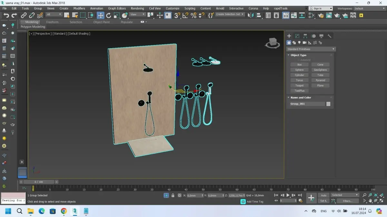The height and width of the screenshot is (217, 387).
Task: Click the Cylinder primitive button
Action: (x=300, y=75)
